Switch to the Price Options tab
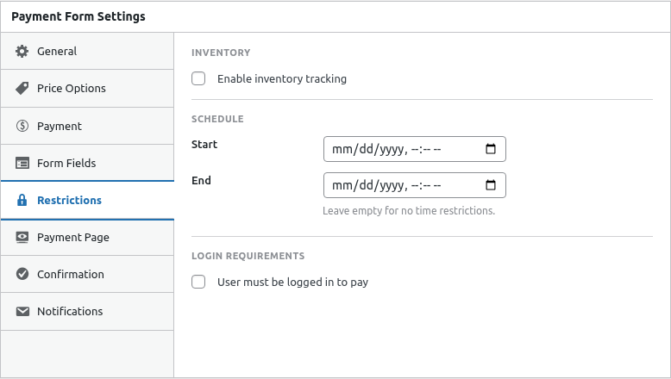The image size is (671, 379). click(x=72, y=89)
